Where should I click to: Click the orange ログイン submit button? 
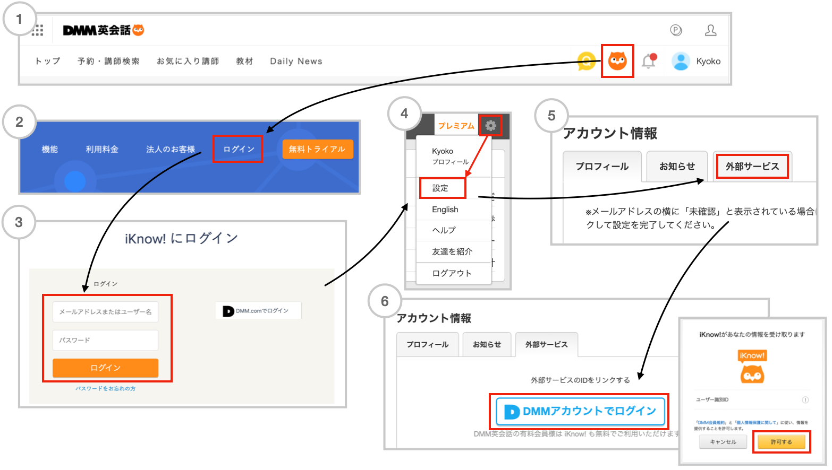click(x=105, y=368)
